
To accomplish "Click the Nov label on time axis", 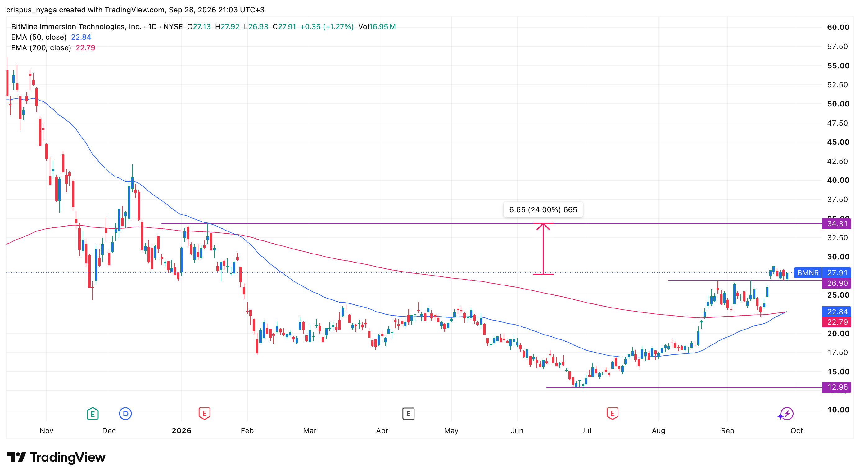I will coord(46,431).
